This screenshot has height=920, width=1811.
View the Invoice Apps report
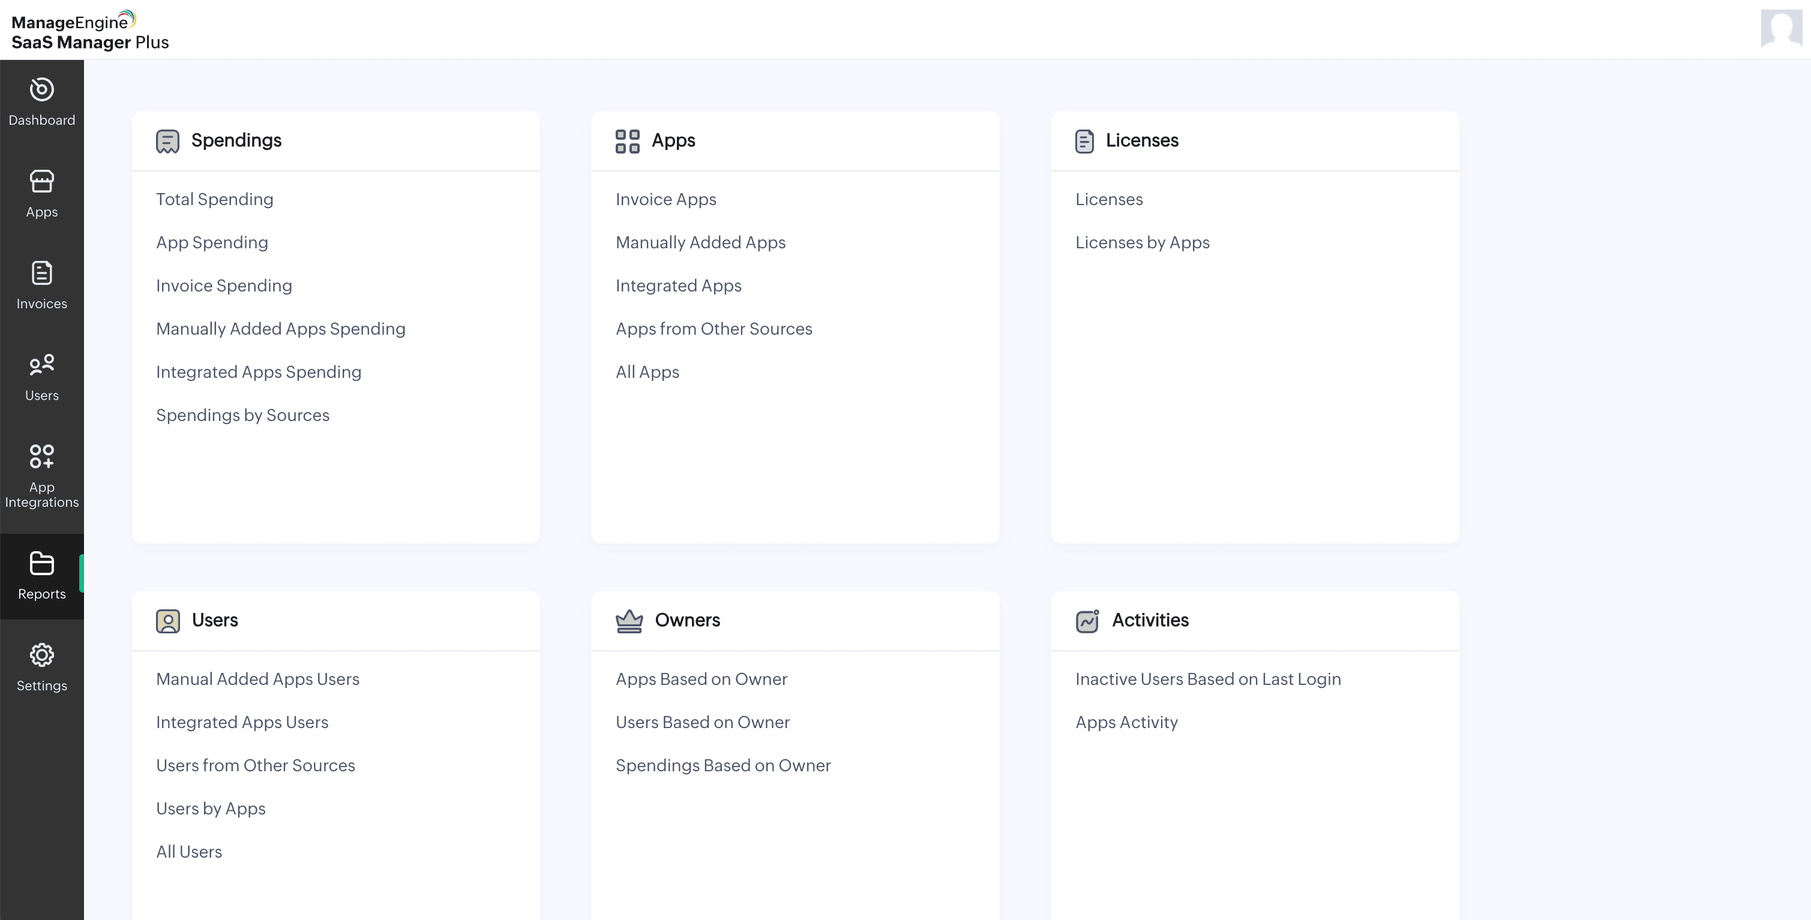665,199
